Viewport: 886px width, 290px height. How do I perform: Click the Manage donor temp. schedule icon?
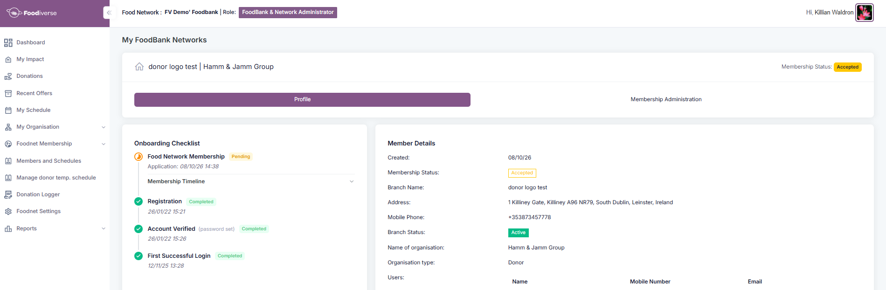[x=8, y=178]
